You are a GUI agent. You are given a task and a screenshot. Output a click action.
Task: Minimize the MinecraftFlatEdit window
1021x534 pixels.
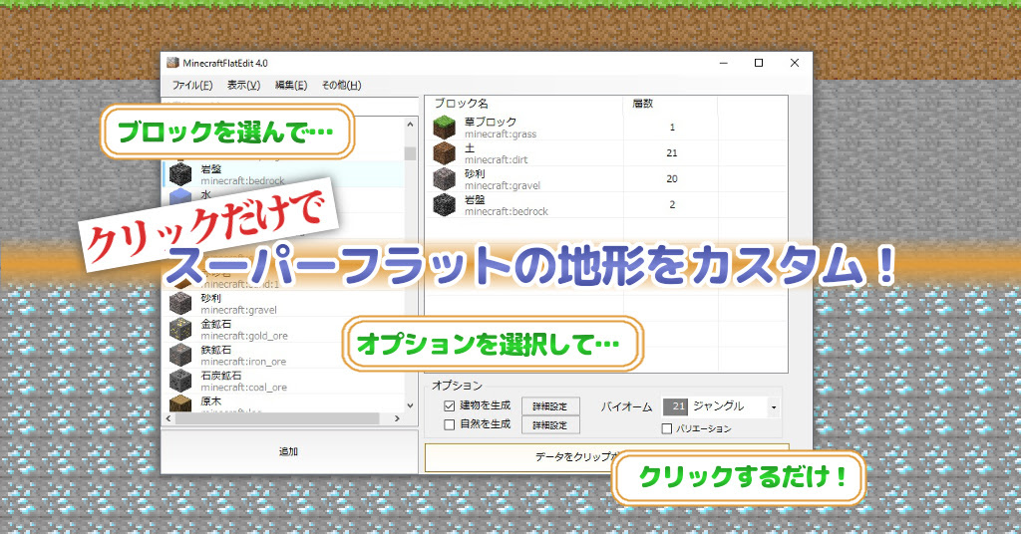(x=724, y=63)
